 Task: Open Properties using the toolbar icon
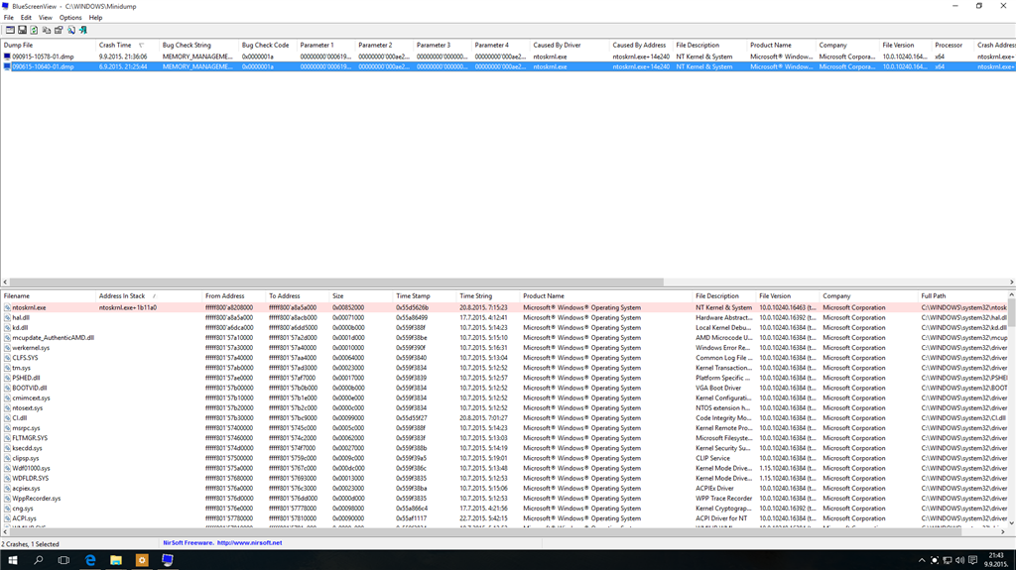pos(59,30)
